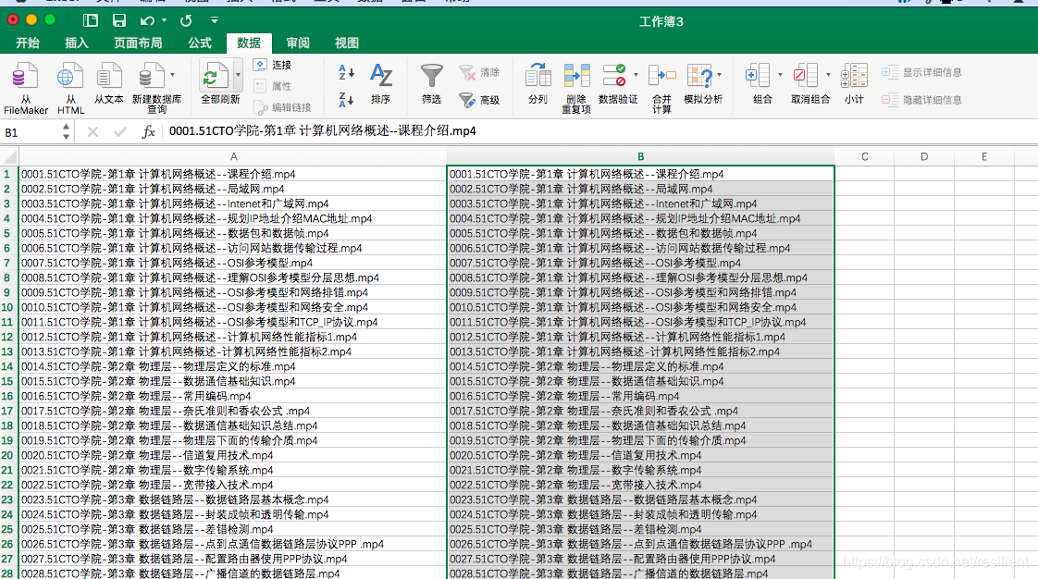Click Show Detail (显示详细信息)
The image size is (1038, 579).
(921, 72)
